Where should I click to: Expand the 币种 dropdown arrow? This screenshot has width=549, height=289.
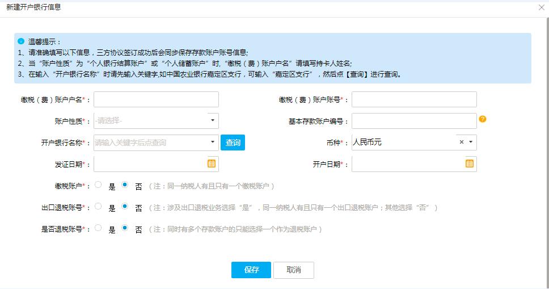(471, 142)
